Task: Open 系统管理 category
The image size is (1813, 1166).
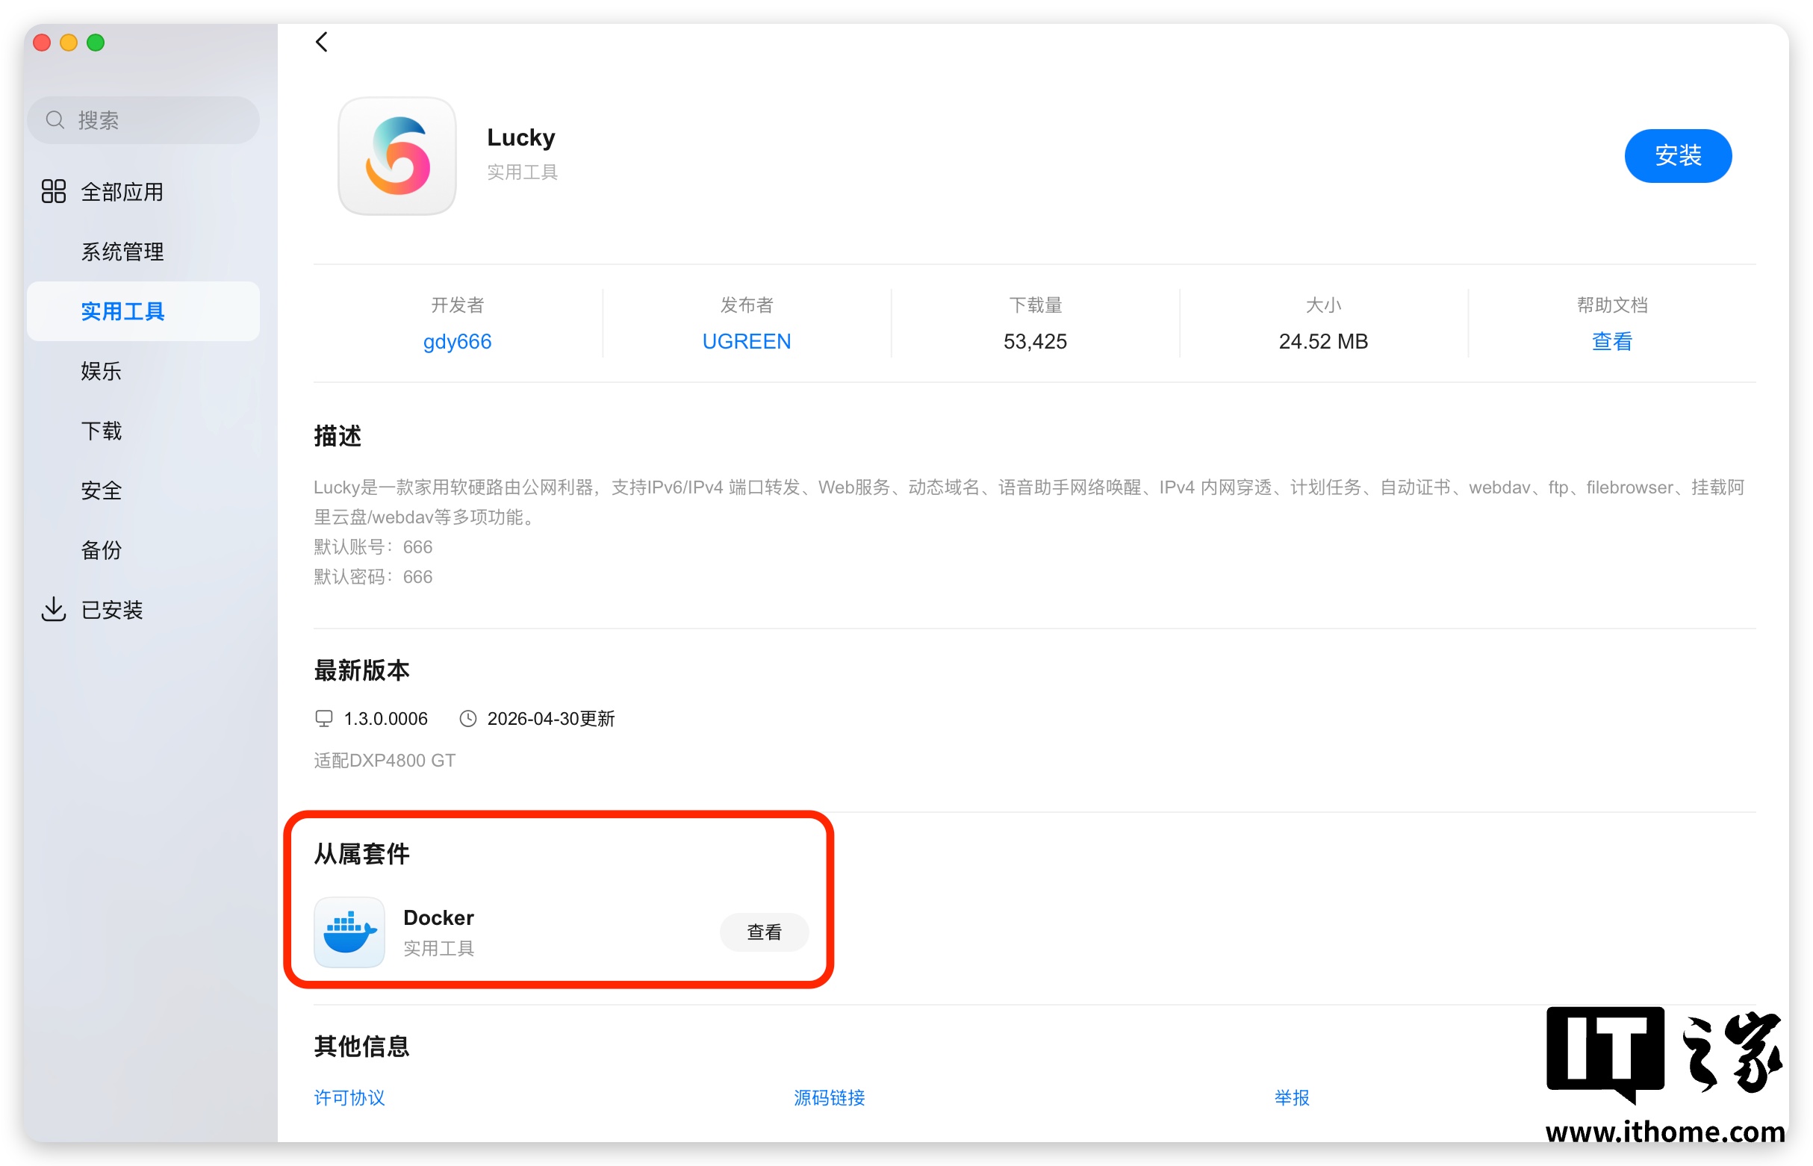Action: pos(143,252)
